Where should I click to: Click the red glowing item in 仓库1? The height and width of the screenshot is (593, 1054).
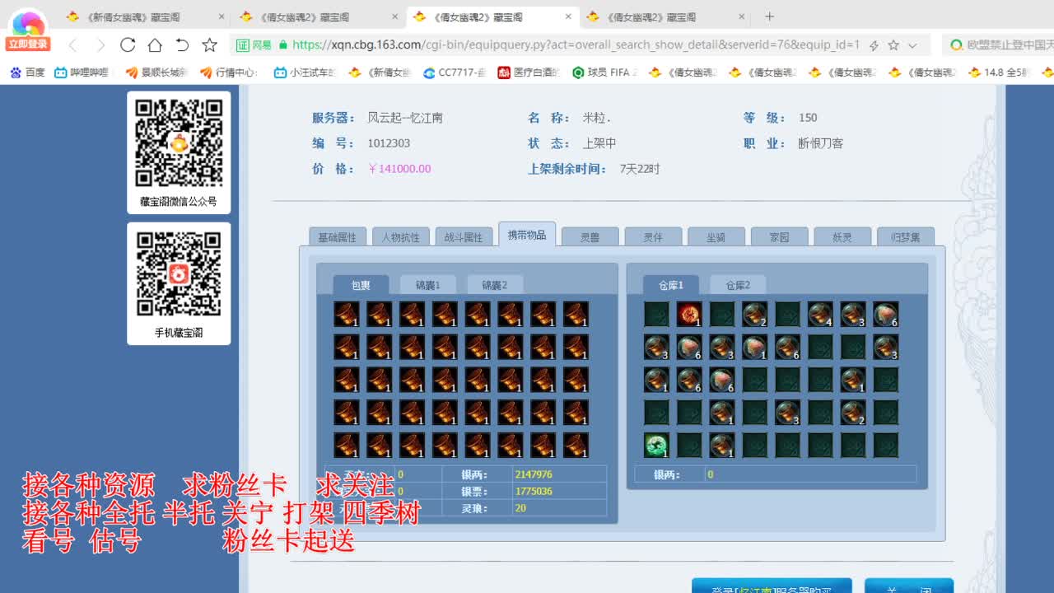click(688, 314)
